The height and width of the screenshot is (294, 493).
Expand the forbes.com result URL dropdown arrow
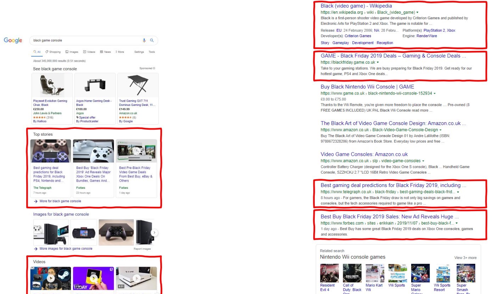tap(456, 224)
